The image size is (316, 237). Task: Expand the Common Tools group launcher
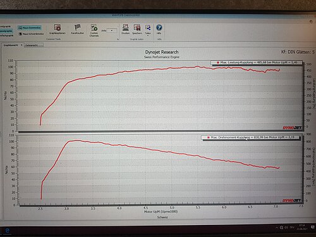[118, 39]
